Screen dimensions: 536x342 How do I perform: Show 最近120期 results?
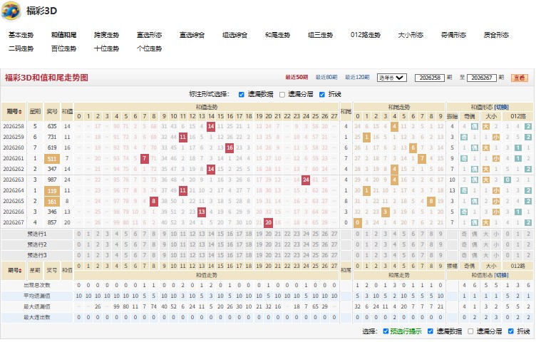tap(357, 78)
